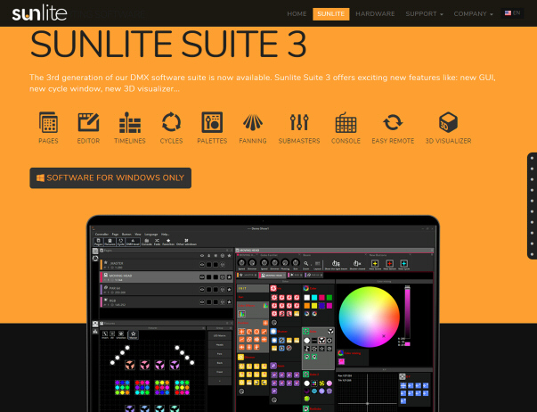Toggle favorite star on PAR 64 row

click(229, 290)
